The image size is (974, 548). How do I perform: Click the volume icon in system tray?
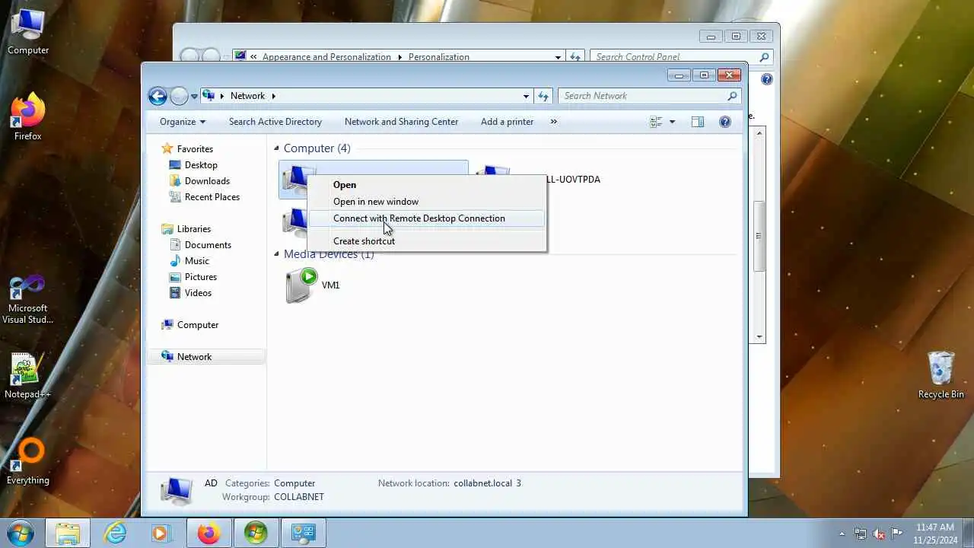pyautogui.click(x=879, y=534)
